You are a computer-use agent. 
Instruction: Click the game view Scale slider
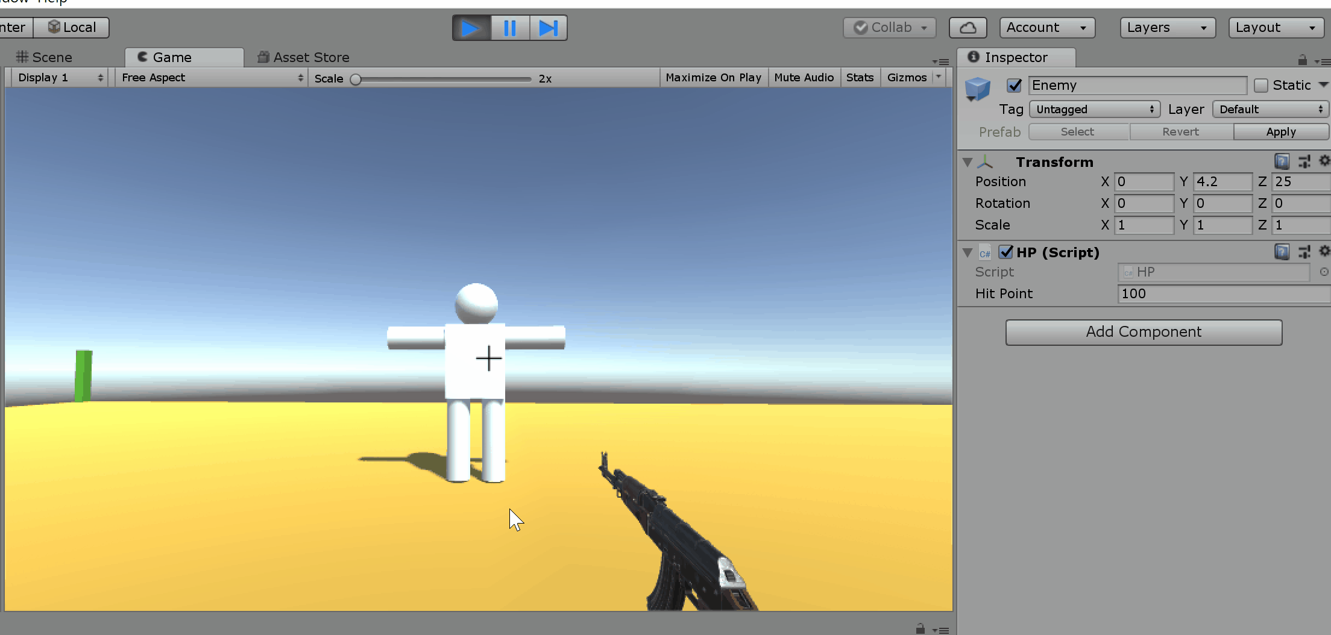click(x=443, y=79)
